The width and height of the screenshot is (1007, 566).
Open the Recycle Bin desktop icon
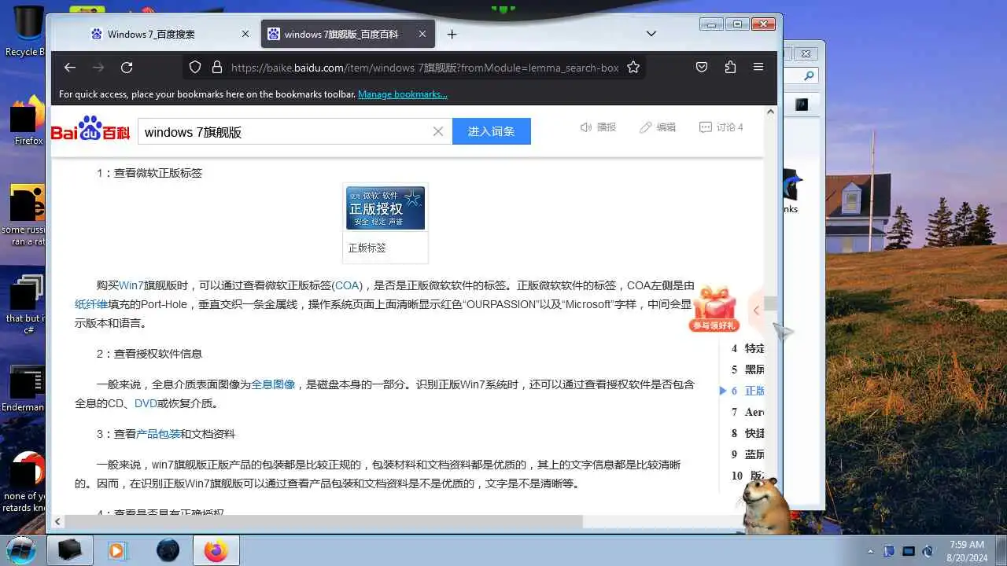pyautogui.click(x=28, y=31)
